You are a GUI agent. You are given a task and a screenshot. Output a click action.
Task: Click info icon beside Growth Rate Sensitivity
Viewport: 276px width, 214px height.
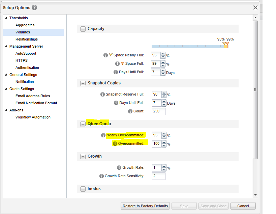coord(101,176)
